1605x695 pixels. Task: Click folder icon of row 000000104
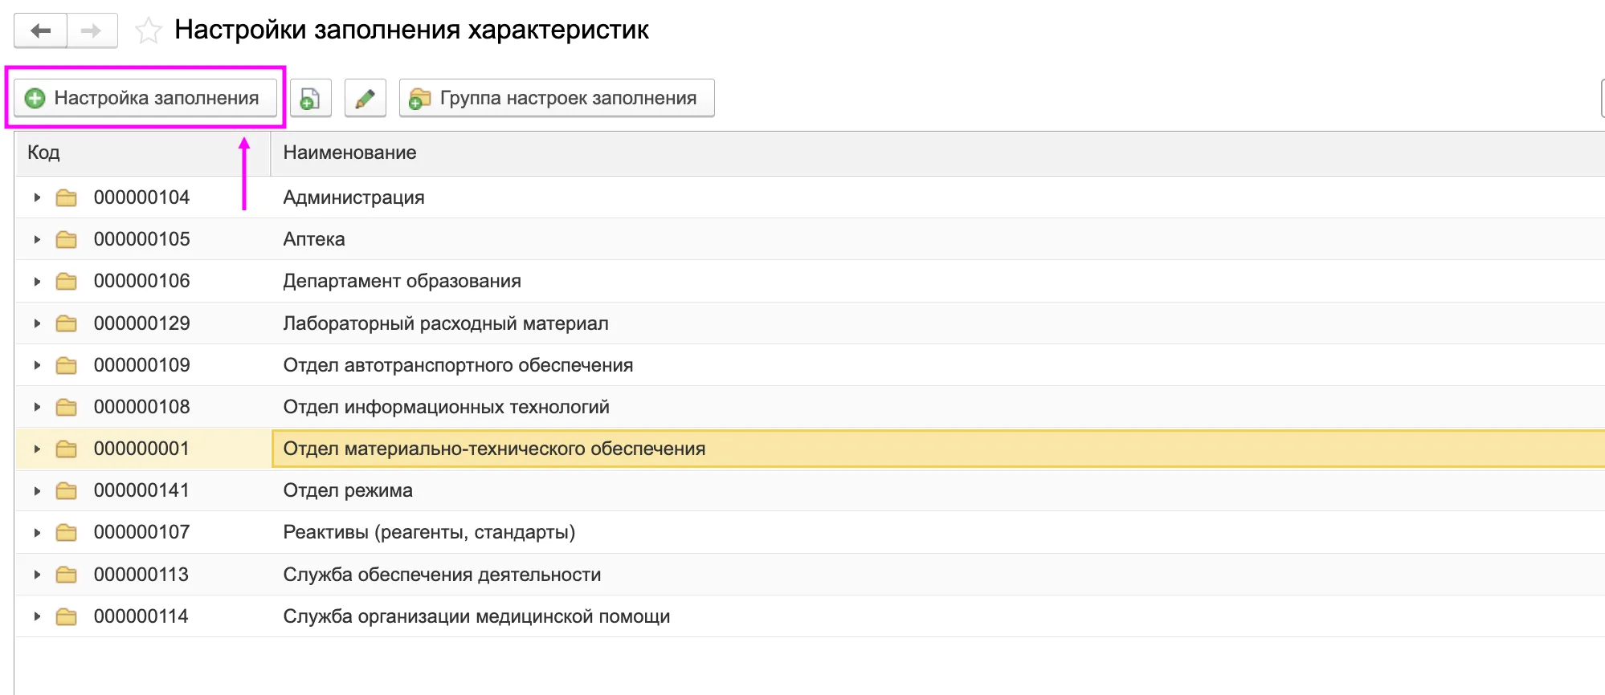67,197
